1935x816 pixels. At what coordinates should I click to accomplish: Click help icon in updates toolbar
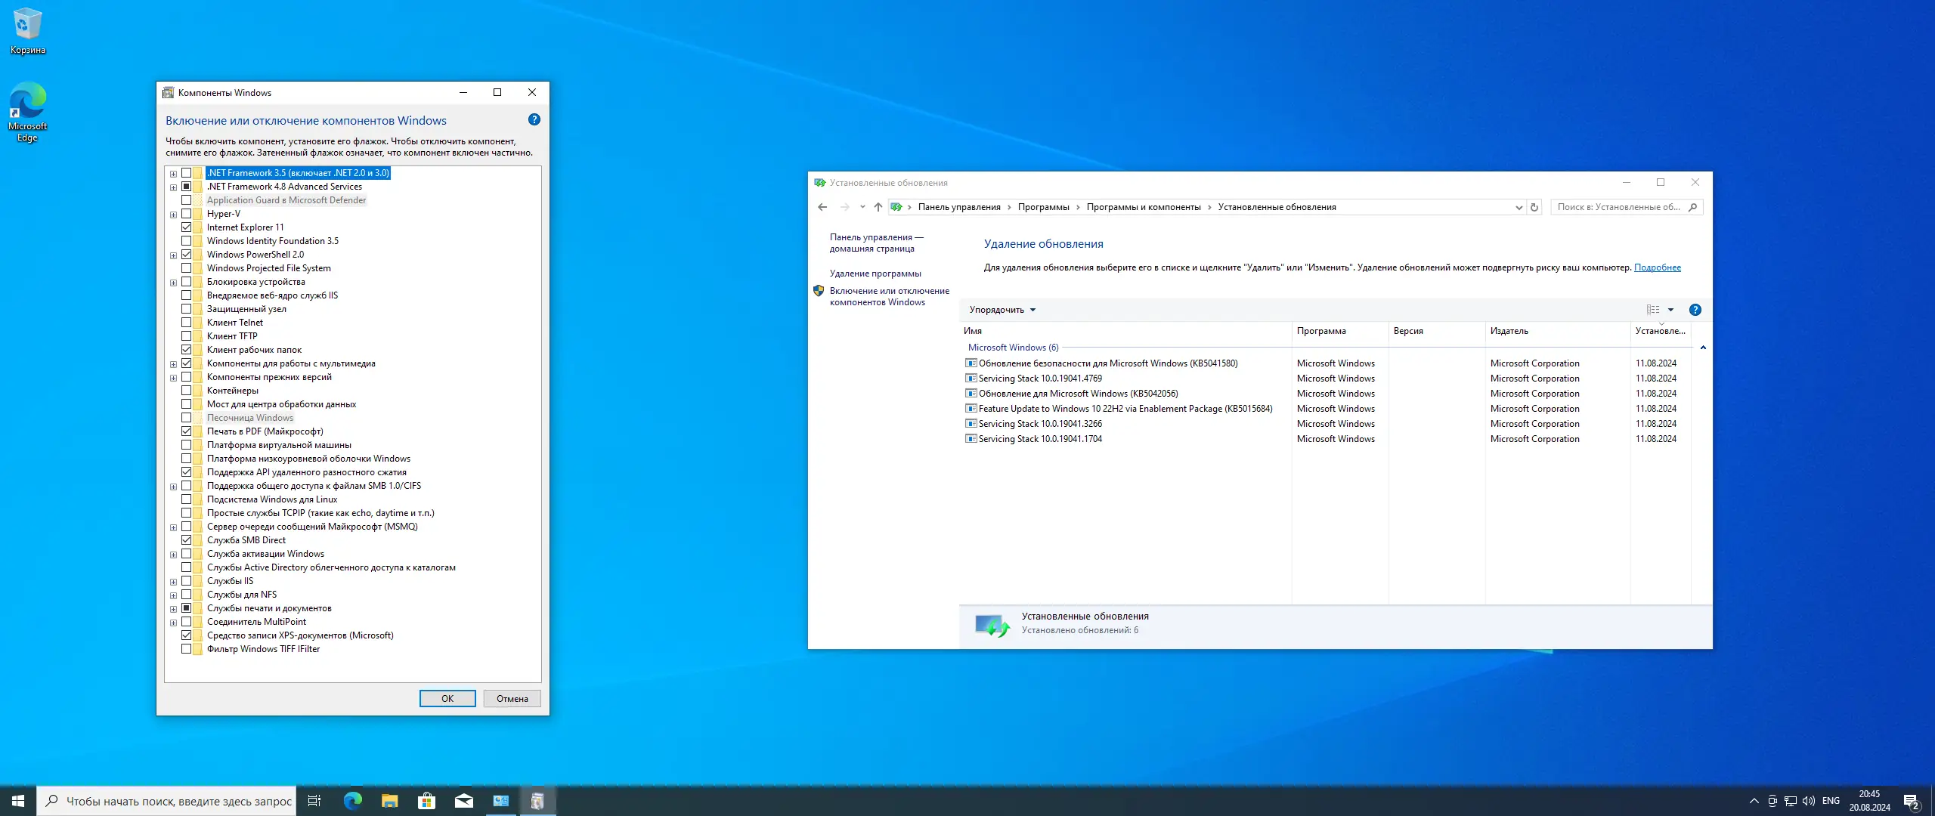[1695, 310]
